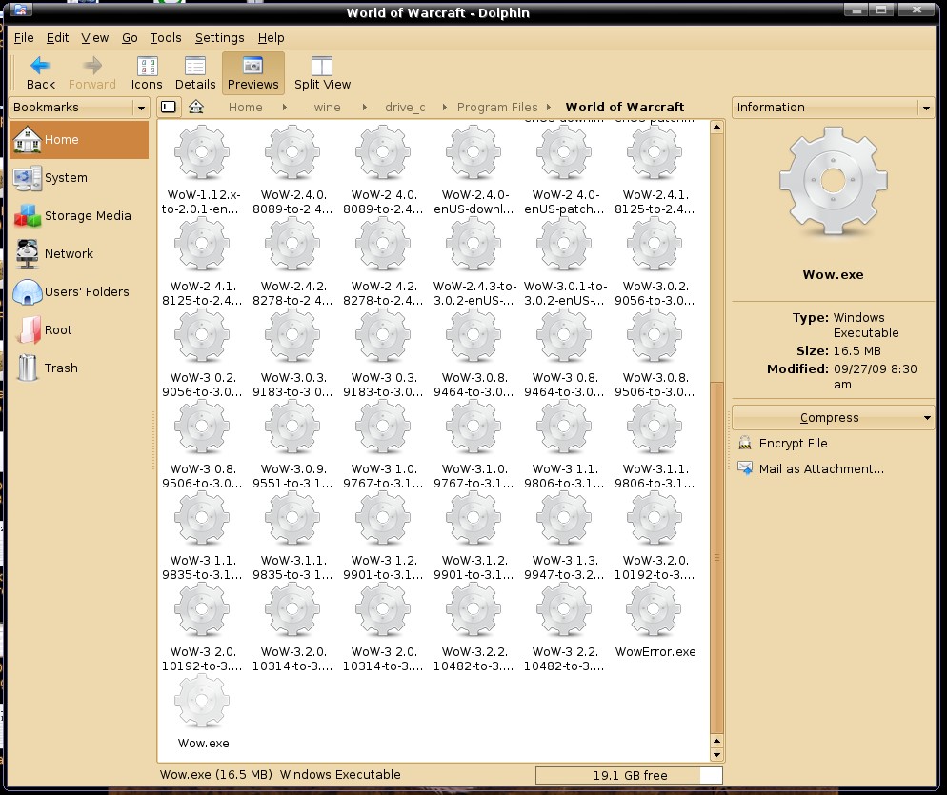This screenshot has width=947, height=795.
Task: Expand the arrow after drive_c breadcrumb
Action: (445, 107)
